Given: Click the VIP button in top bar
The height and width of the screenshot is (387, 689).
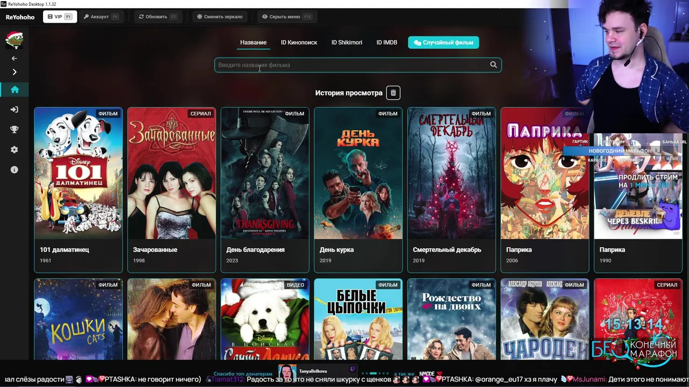Looking at the screenshot, I should click(60, 17).
